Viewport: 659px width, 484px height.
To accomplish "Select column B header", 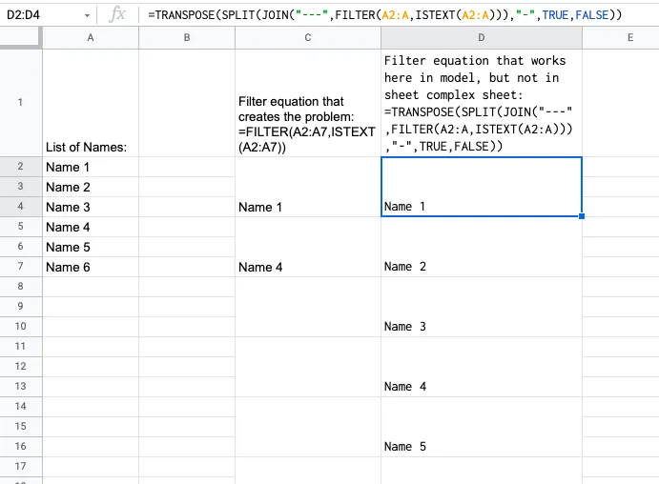I will [187, 37].
